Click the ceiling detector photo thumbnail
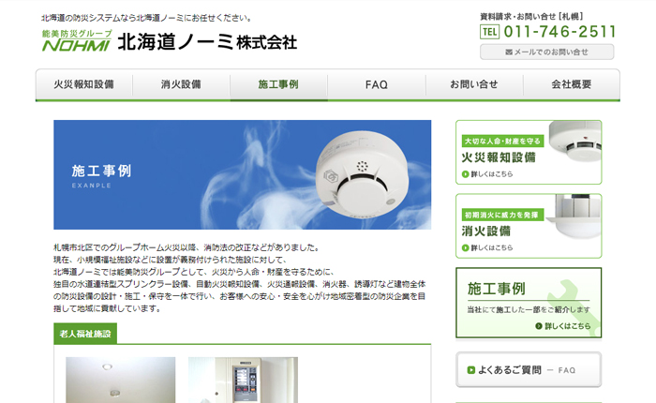Image resolution: width=656 pixels, height=403 pixels. (121, 380)
